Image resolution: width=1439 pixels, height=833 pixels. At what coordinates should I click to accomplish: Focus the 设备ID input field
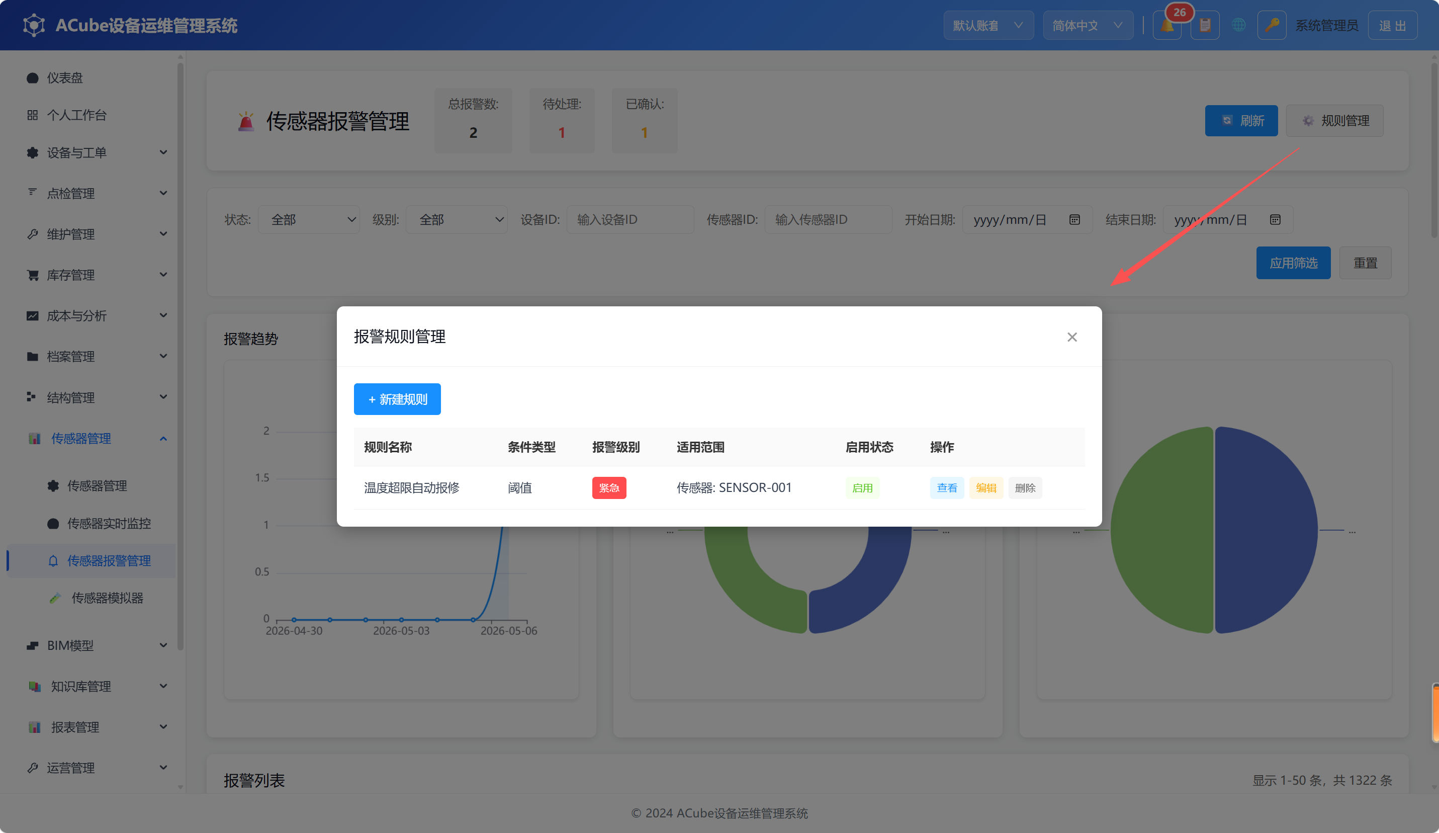pyautogui.click(x=630, y=220)
